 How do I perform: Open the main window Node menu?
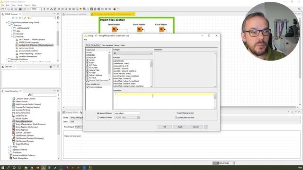click(20, 5)
